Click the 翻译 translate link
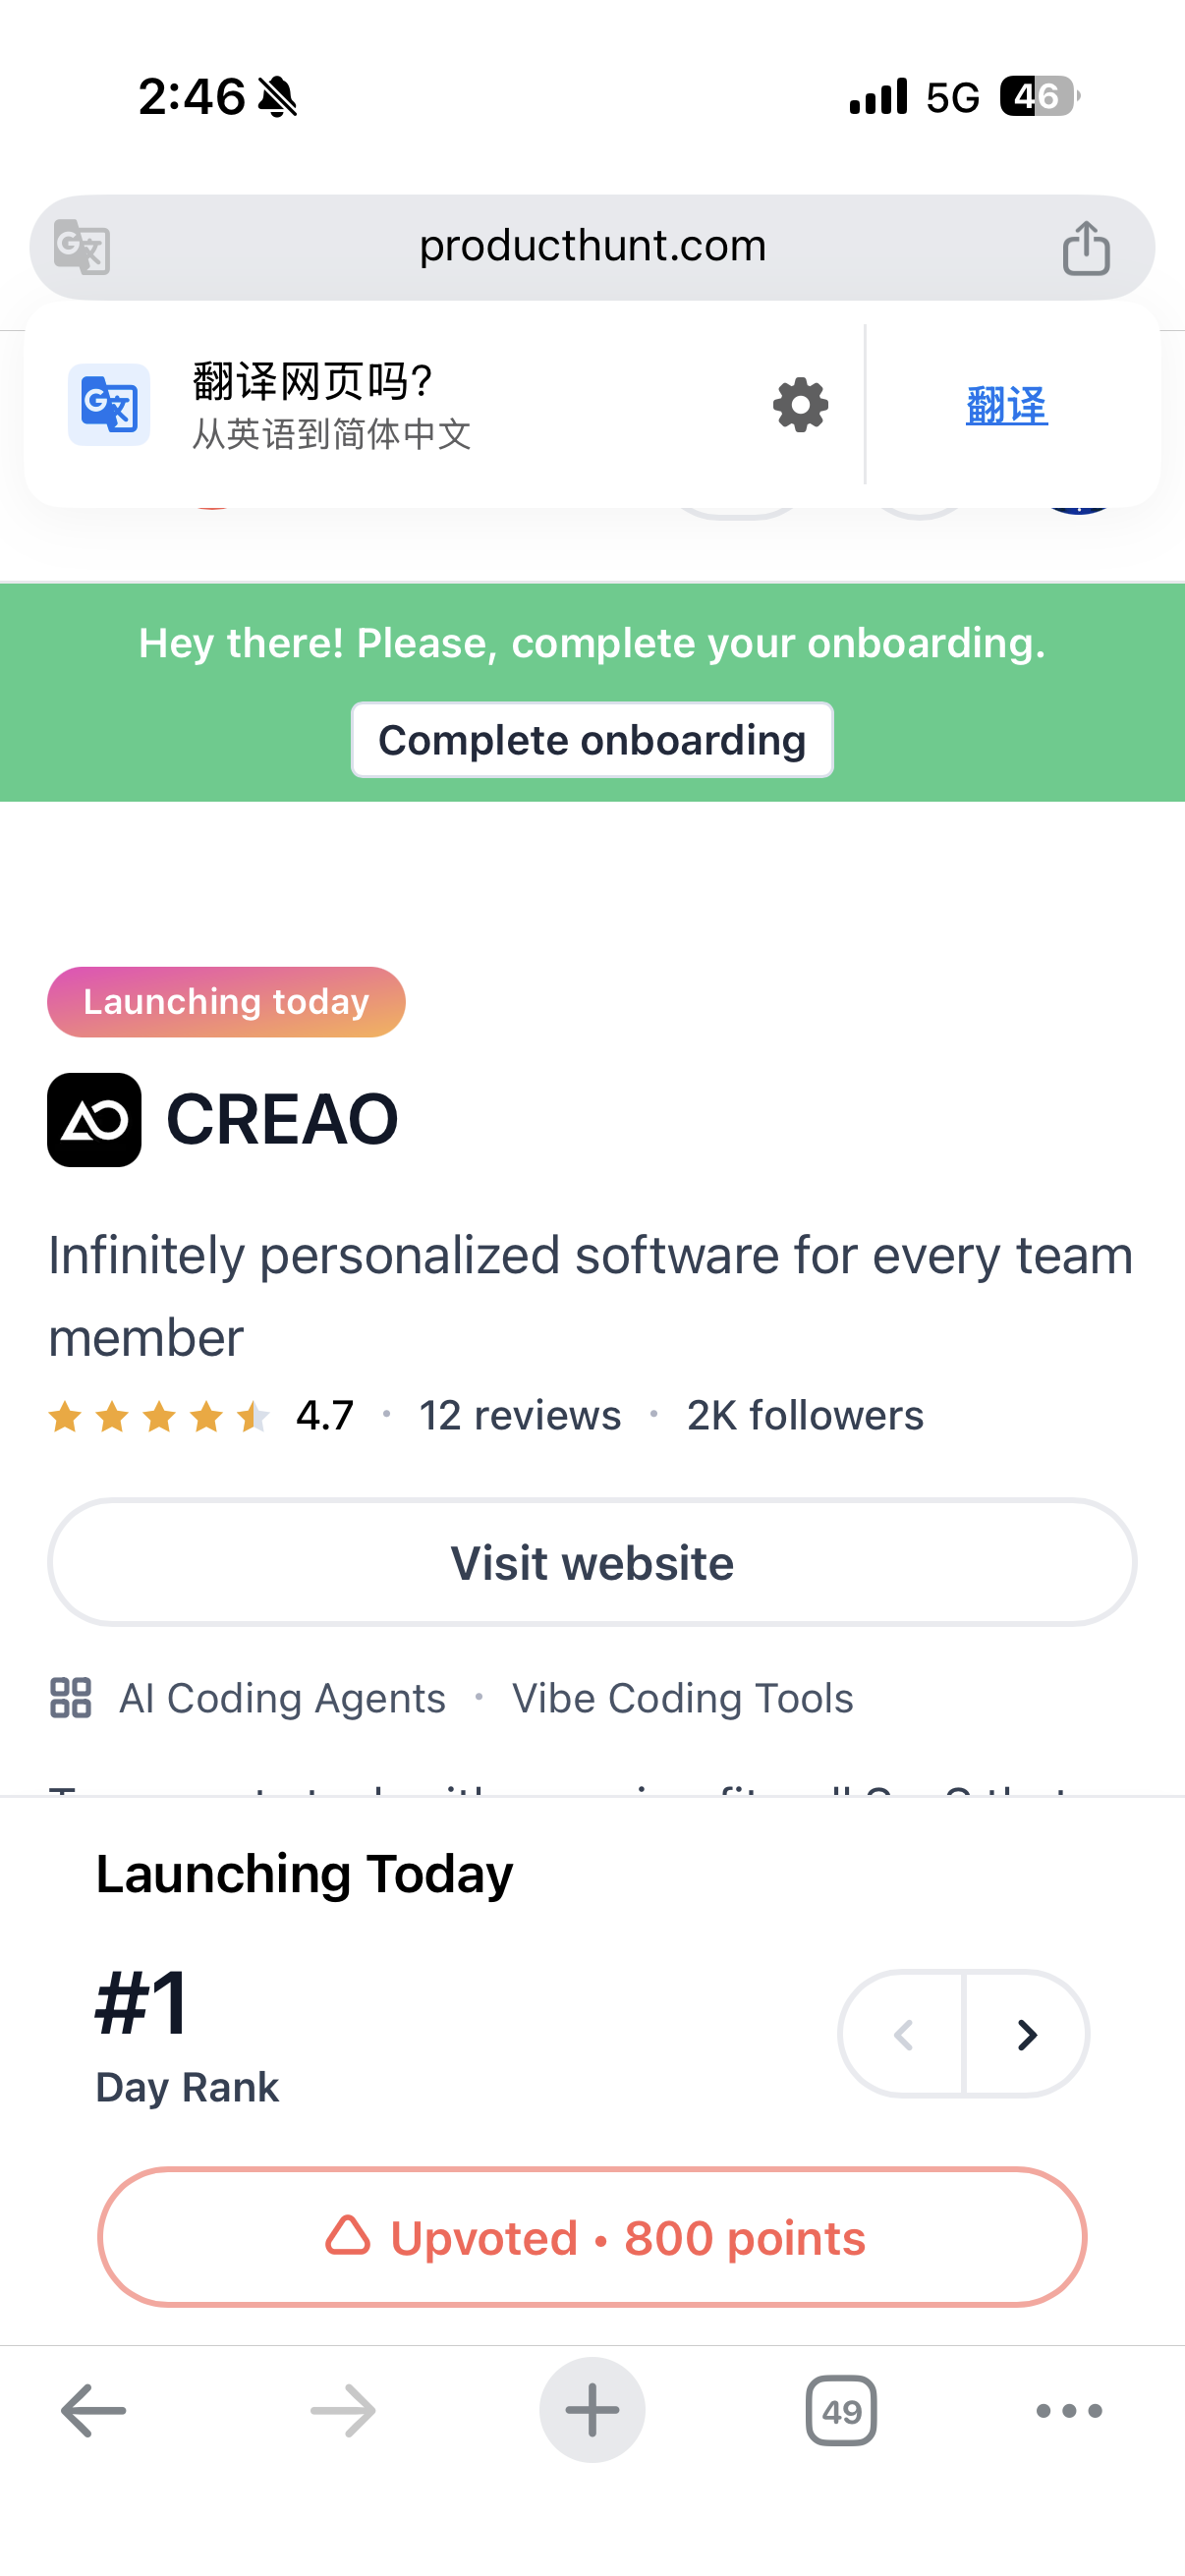This screenshot has height=2576, width=1185. click(1006, 405)
